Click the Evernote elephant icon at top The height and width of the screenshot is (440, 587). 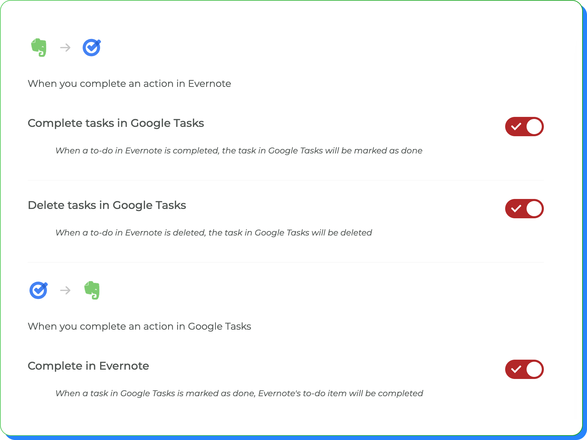39,48
